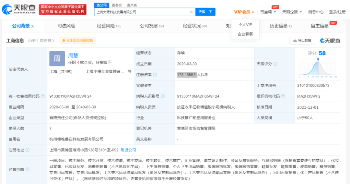This screenshot has height=184, width=350.
Task: Click the 行业 value 科技推广和应用服务业
Action: [196, 118]
